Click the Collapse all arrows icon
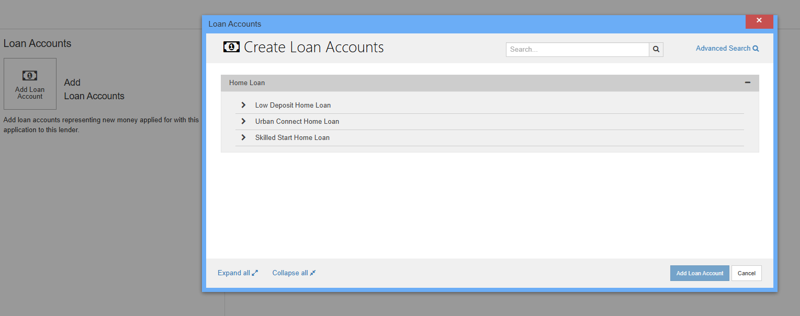800x316 pixels. click(x=312, y=272)
